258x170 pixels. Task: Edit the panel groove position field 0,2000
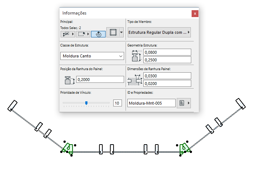tap(100, 80)
